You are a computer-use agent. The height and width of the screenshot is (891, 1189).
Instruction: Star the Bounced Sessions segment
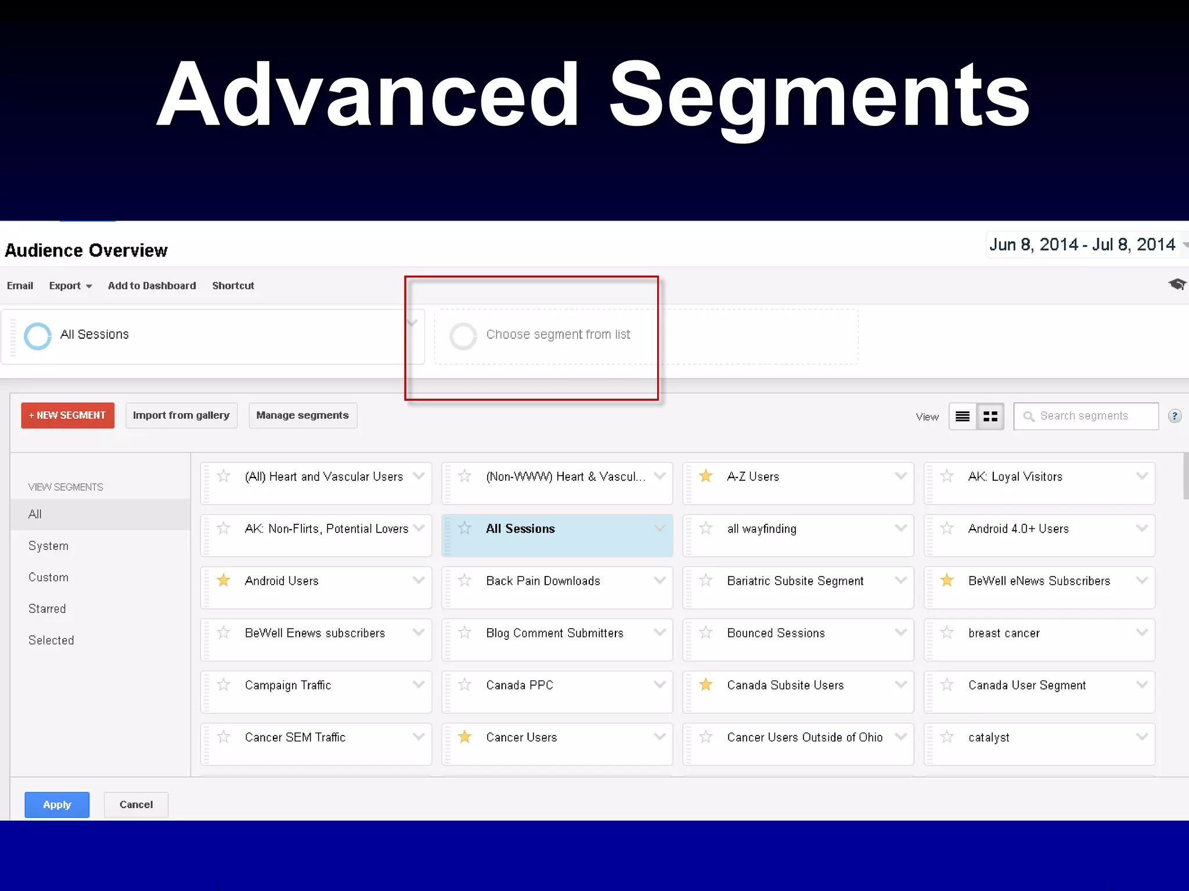tap(706, 633)
